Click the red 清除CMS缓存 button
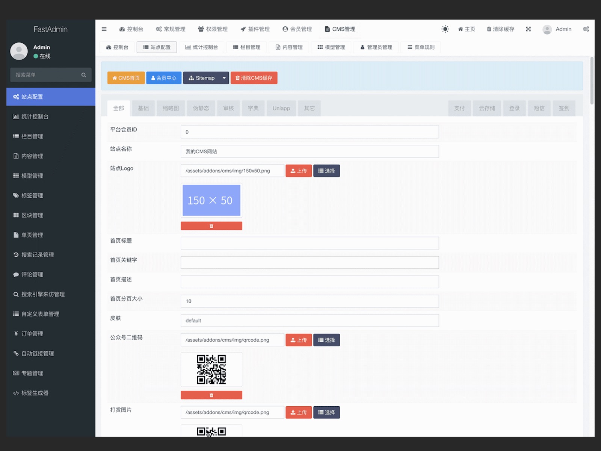601x451 pixels. coord(254,78)
